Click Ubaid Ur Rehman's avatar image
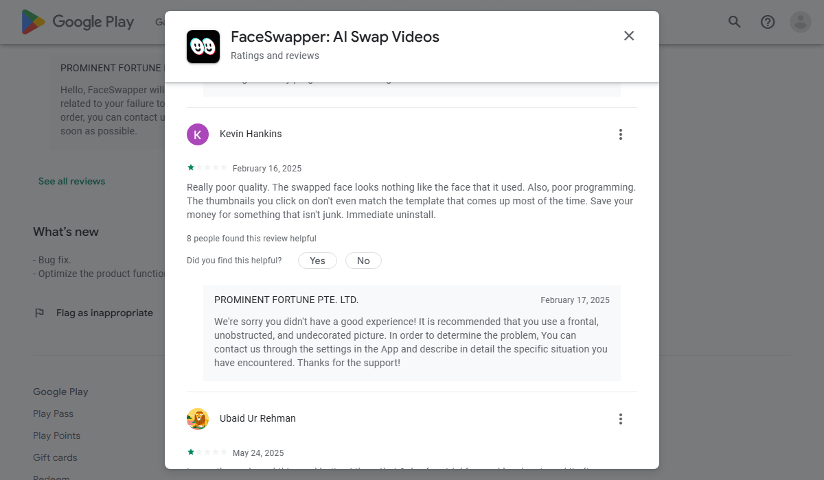824x480 pixels. point(198,419)
